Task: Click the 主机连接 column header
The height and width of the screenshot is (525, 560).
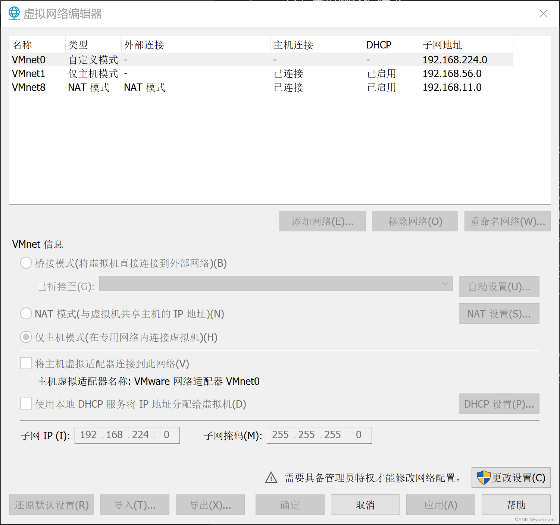Action: tap(317, 45)
